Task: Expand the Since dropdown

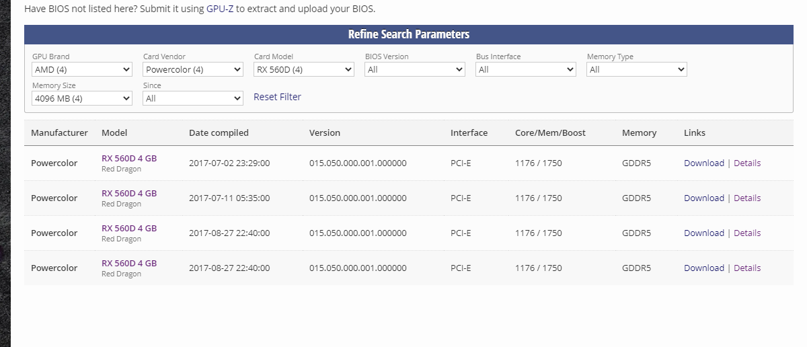Action: click(193, 98)
